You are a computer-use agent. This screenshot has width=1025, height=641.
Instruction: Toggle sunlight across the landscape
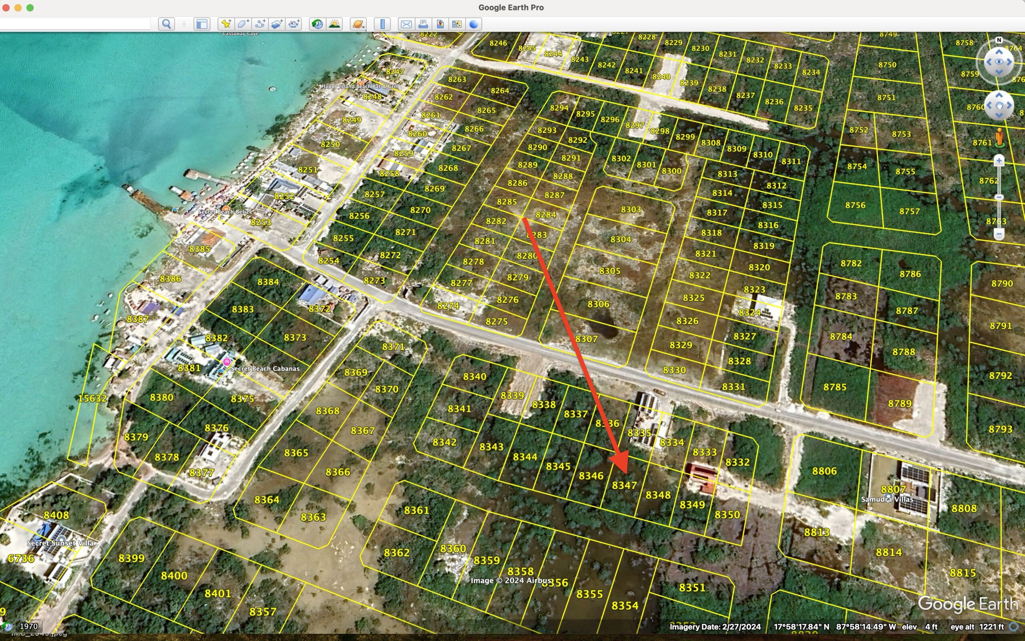(334, 24)
